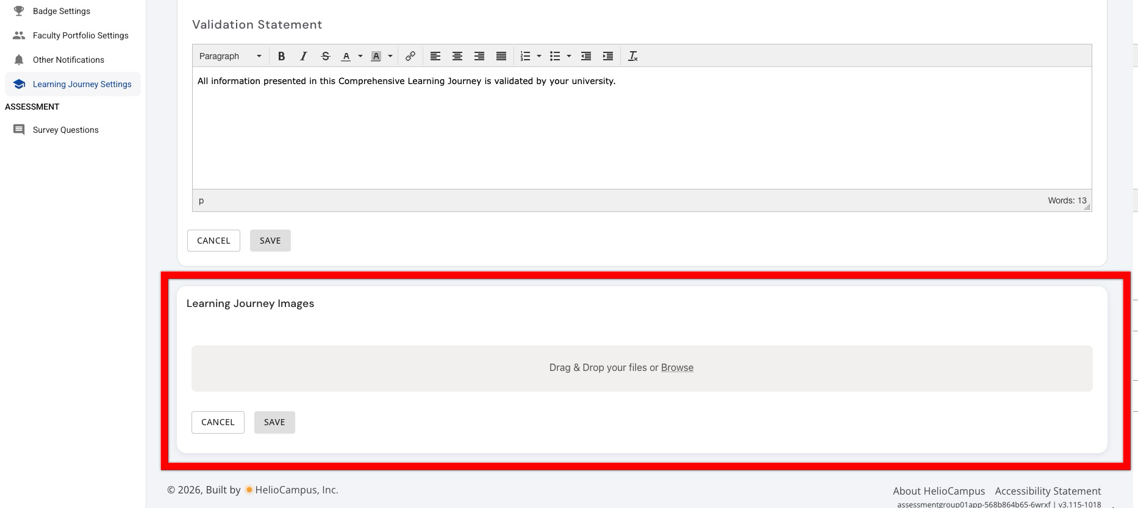Expand the text color dropdown arrow
The width and height of the screenshot is (1138, 508).
tap(360, 56)
